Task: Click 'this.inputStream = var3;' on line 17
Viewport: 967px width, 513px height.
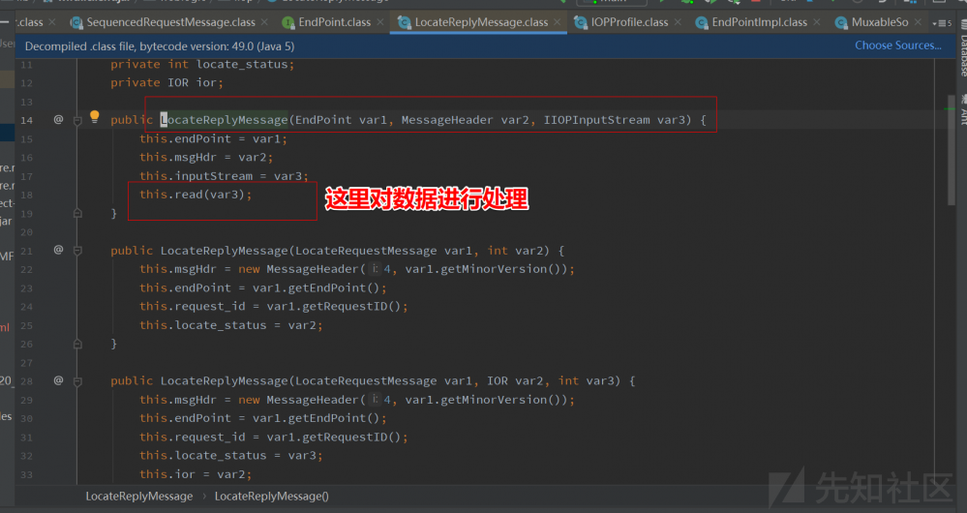Action: click(224, 176)
